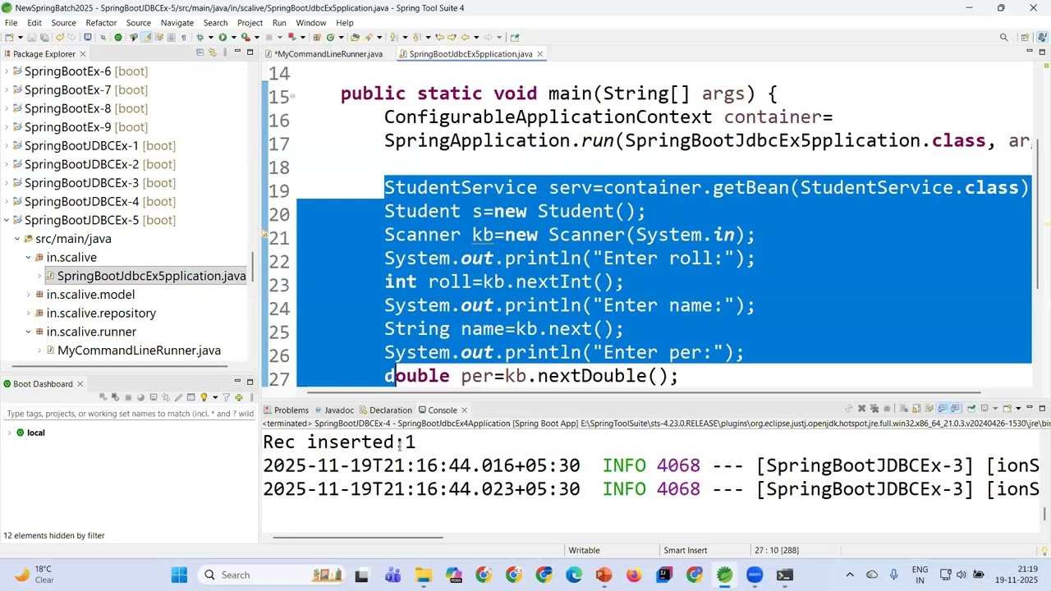The width and height of the screenshot is (1051, 591).
Task: Open the Navigate menu
Action: (177, 22)
